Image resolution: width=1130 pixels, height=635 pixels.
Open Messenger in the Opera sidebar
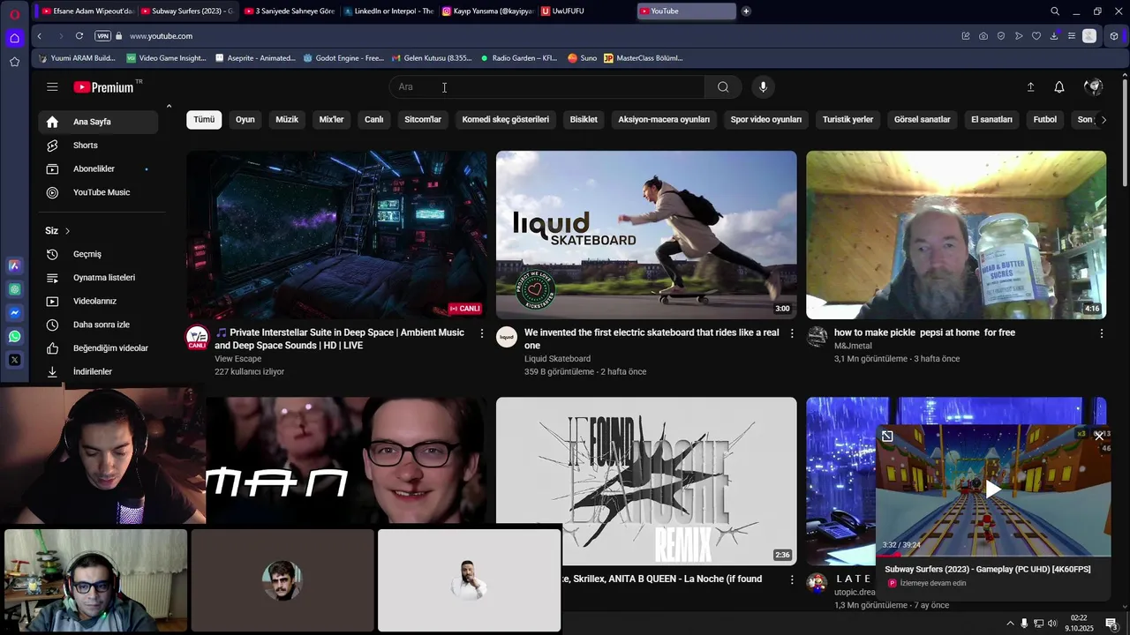click(15, 313)
